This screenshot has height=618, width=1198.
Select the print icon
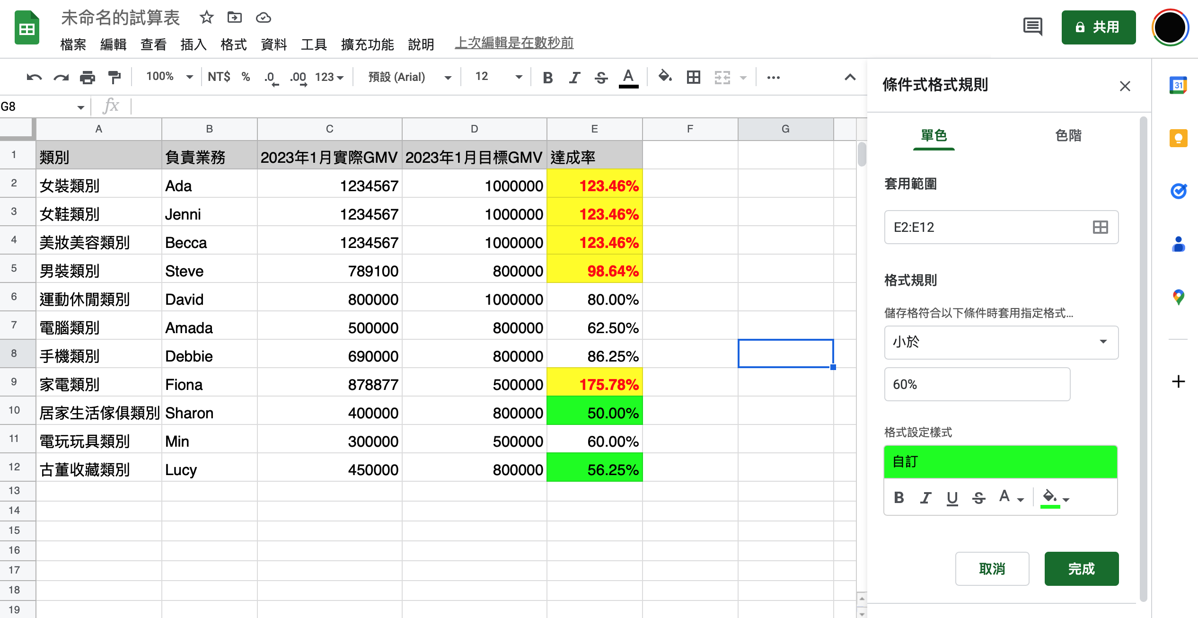coord(87,77)
